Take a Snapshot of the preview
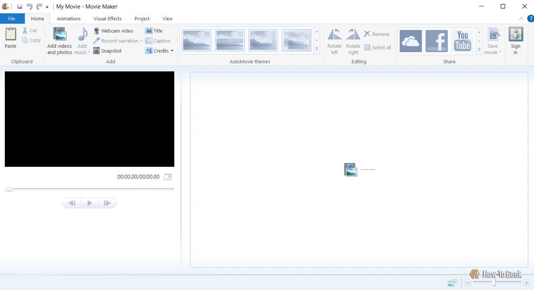Viewport: 534px width, 290px height. 108,51
